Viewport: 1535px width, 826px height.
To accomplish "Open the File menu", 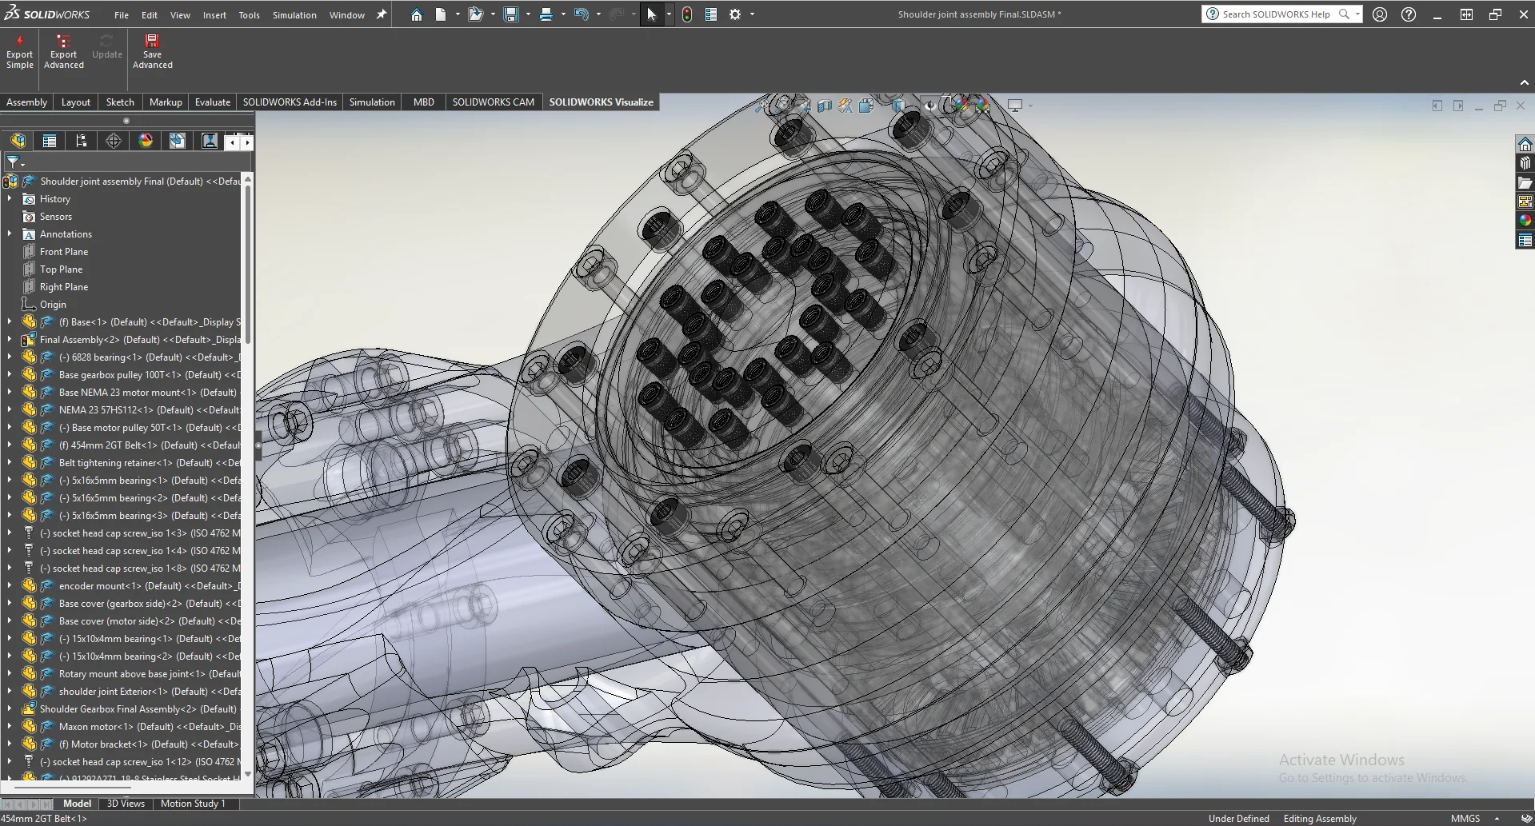I will coord(121,15).
